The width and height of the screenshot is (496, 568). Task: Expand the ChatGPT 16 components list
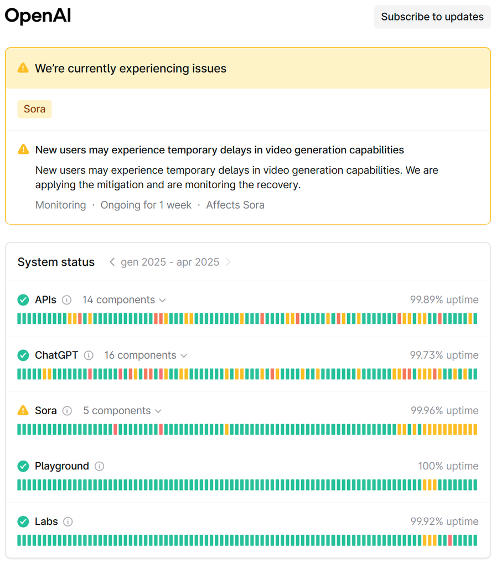click(146, 355)
